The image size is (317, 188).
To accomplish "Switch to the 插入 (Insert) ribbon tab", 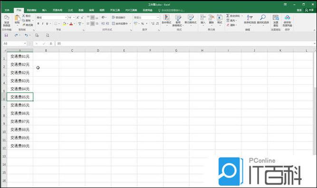I will pos(45,10).
